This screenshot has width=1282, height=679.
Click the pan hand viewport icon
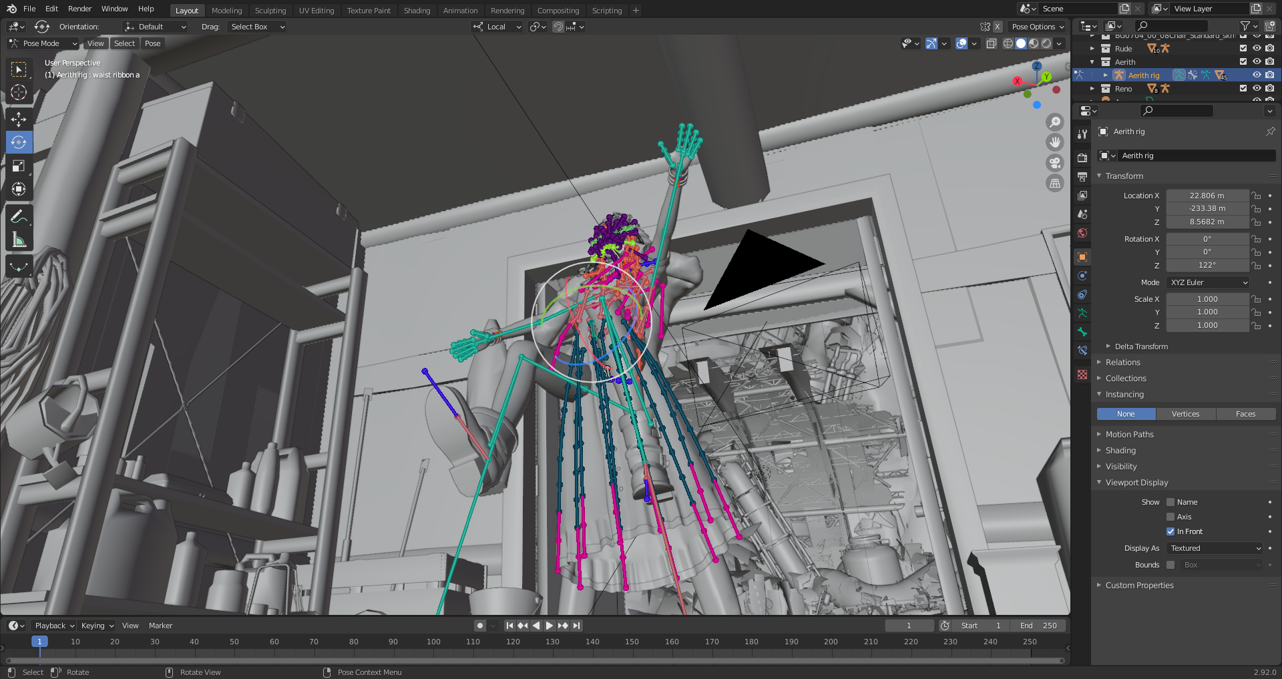[1055, 142]
